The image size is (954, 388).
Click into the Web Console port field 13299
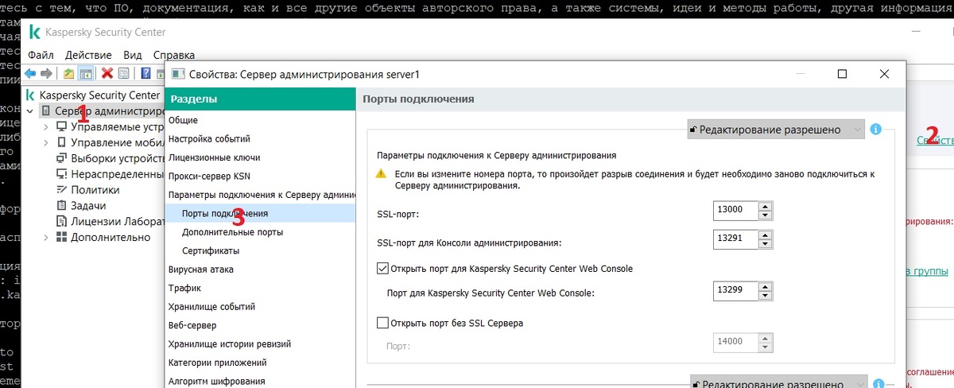click(x=735, y=290)
